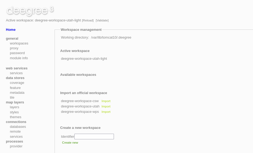
Task: Open the databases connections page
Action: point(18,127)
